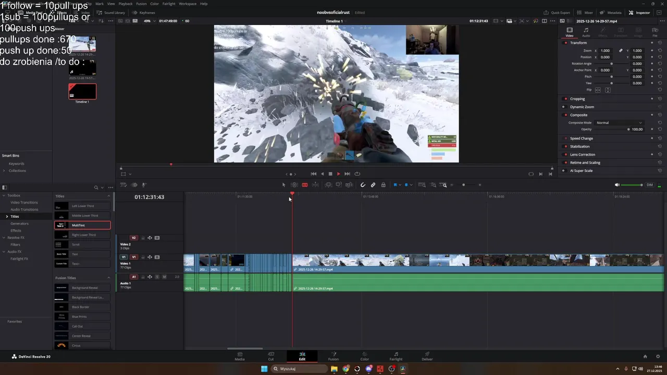Viewport: 667px width, 375px height.
Task: Switch to Audio tab in Inspector
Action: coord(586,32)
